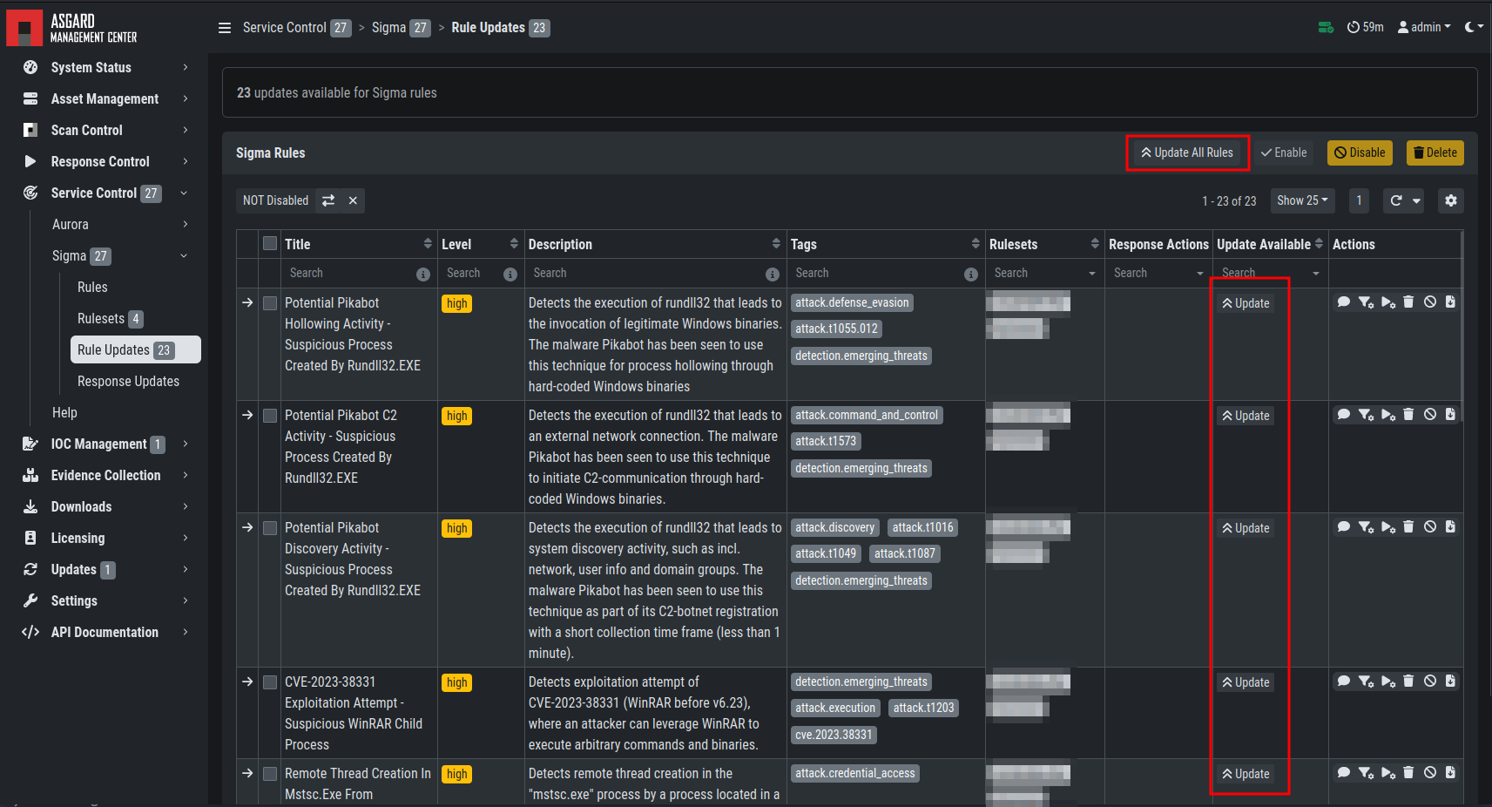
Task: Click Update All Rules button
Action: click(x=1187, y=153)
